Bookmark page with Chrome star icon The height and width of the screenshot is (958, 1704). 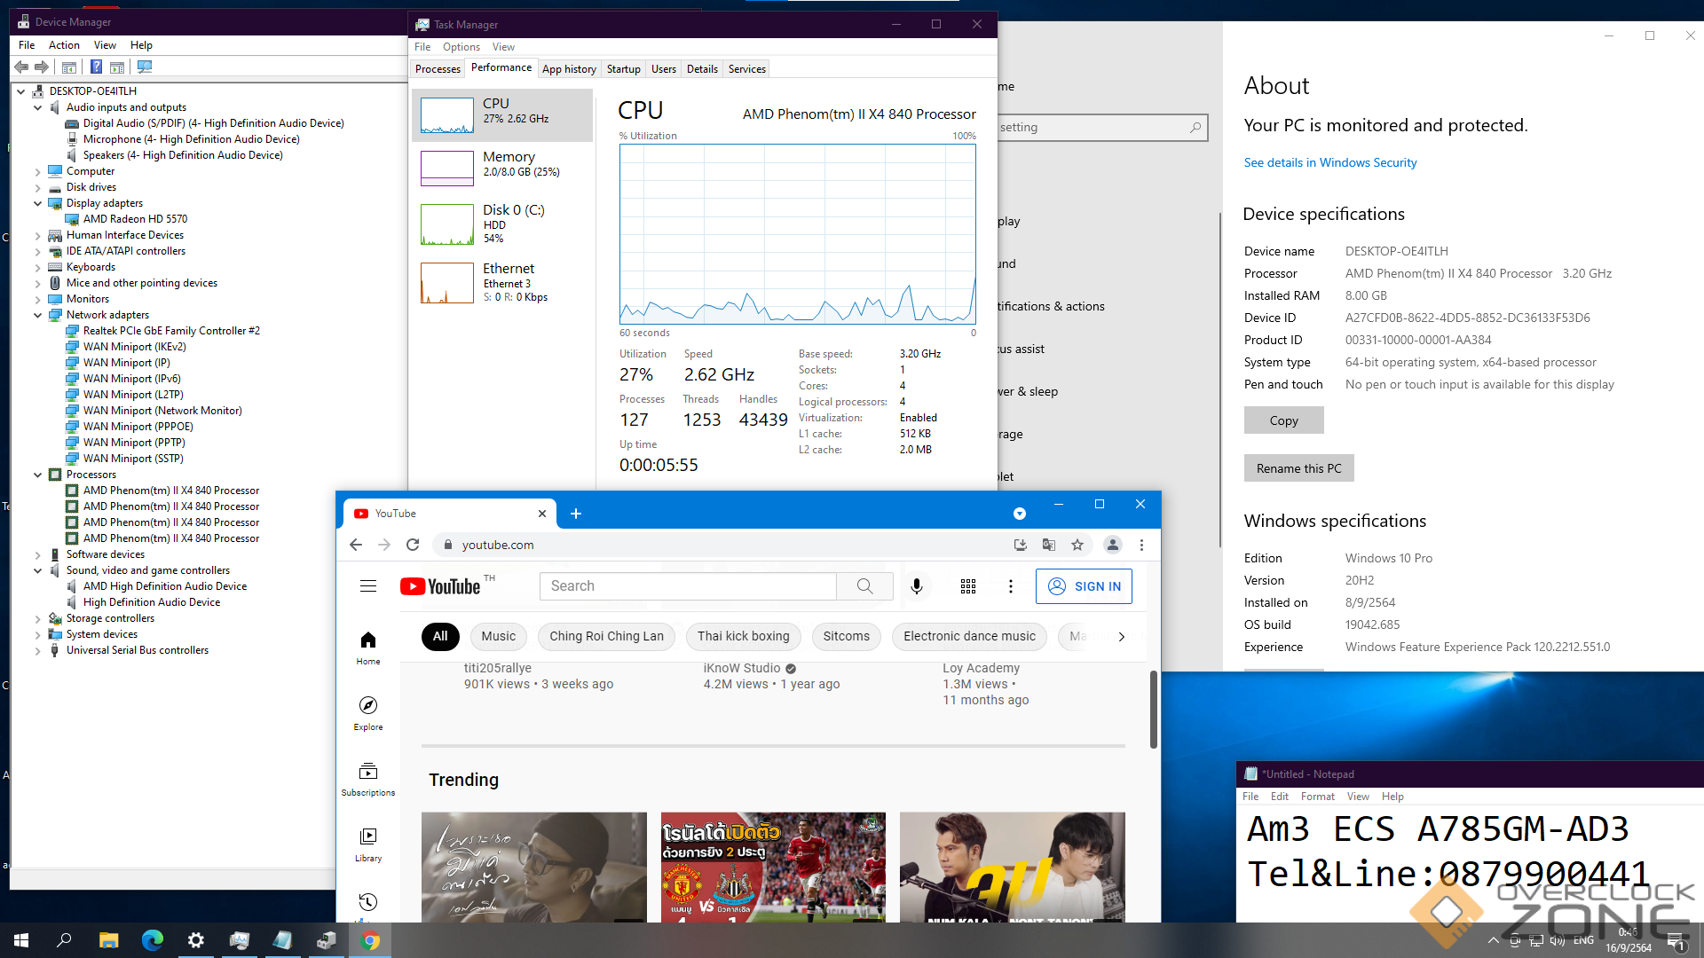[1077, 545]
